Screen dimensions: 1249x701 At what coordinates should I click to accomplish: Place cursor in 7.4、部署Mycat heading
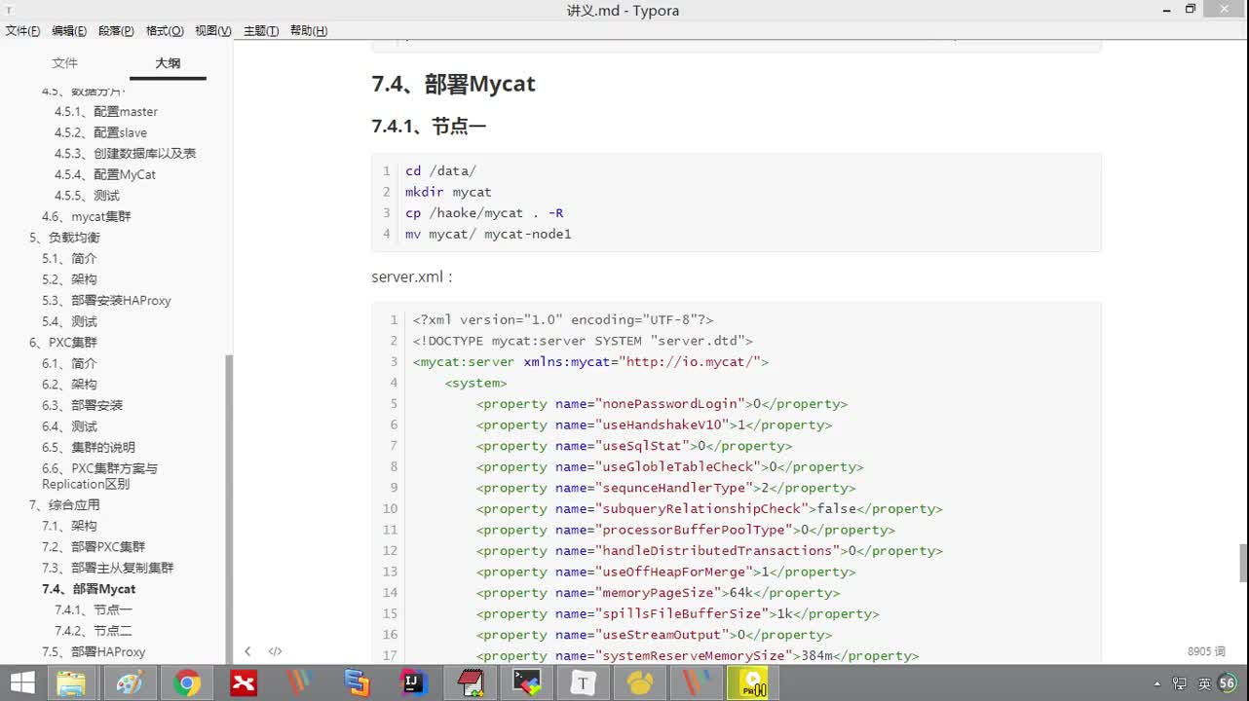coord(453,84)
